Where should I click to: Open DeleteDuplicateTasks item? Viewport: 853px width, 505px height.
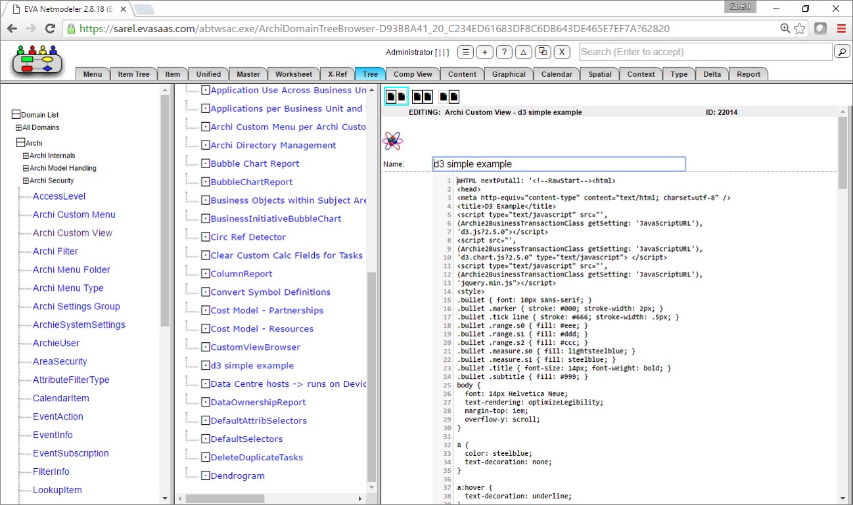(x=257, y=458)
